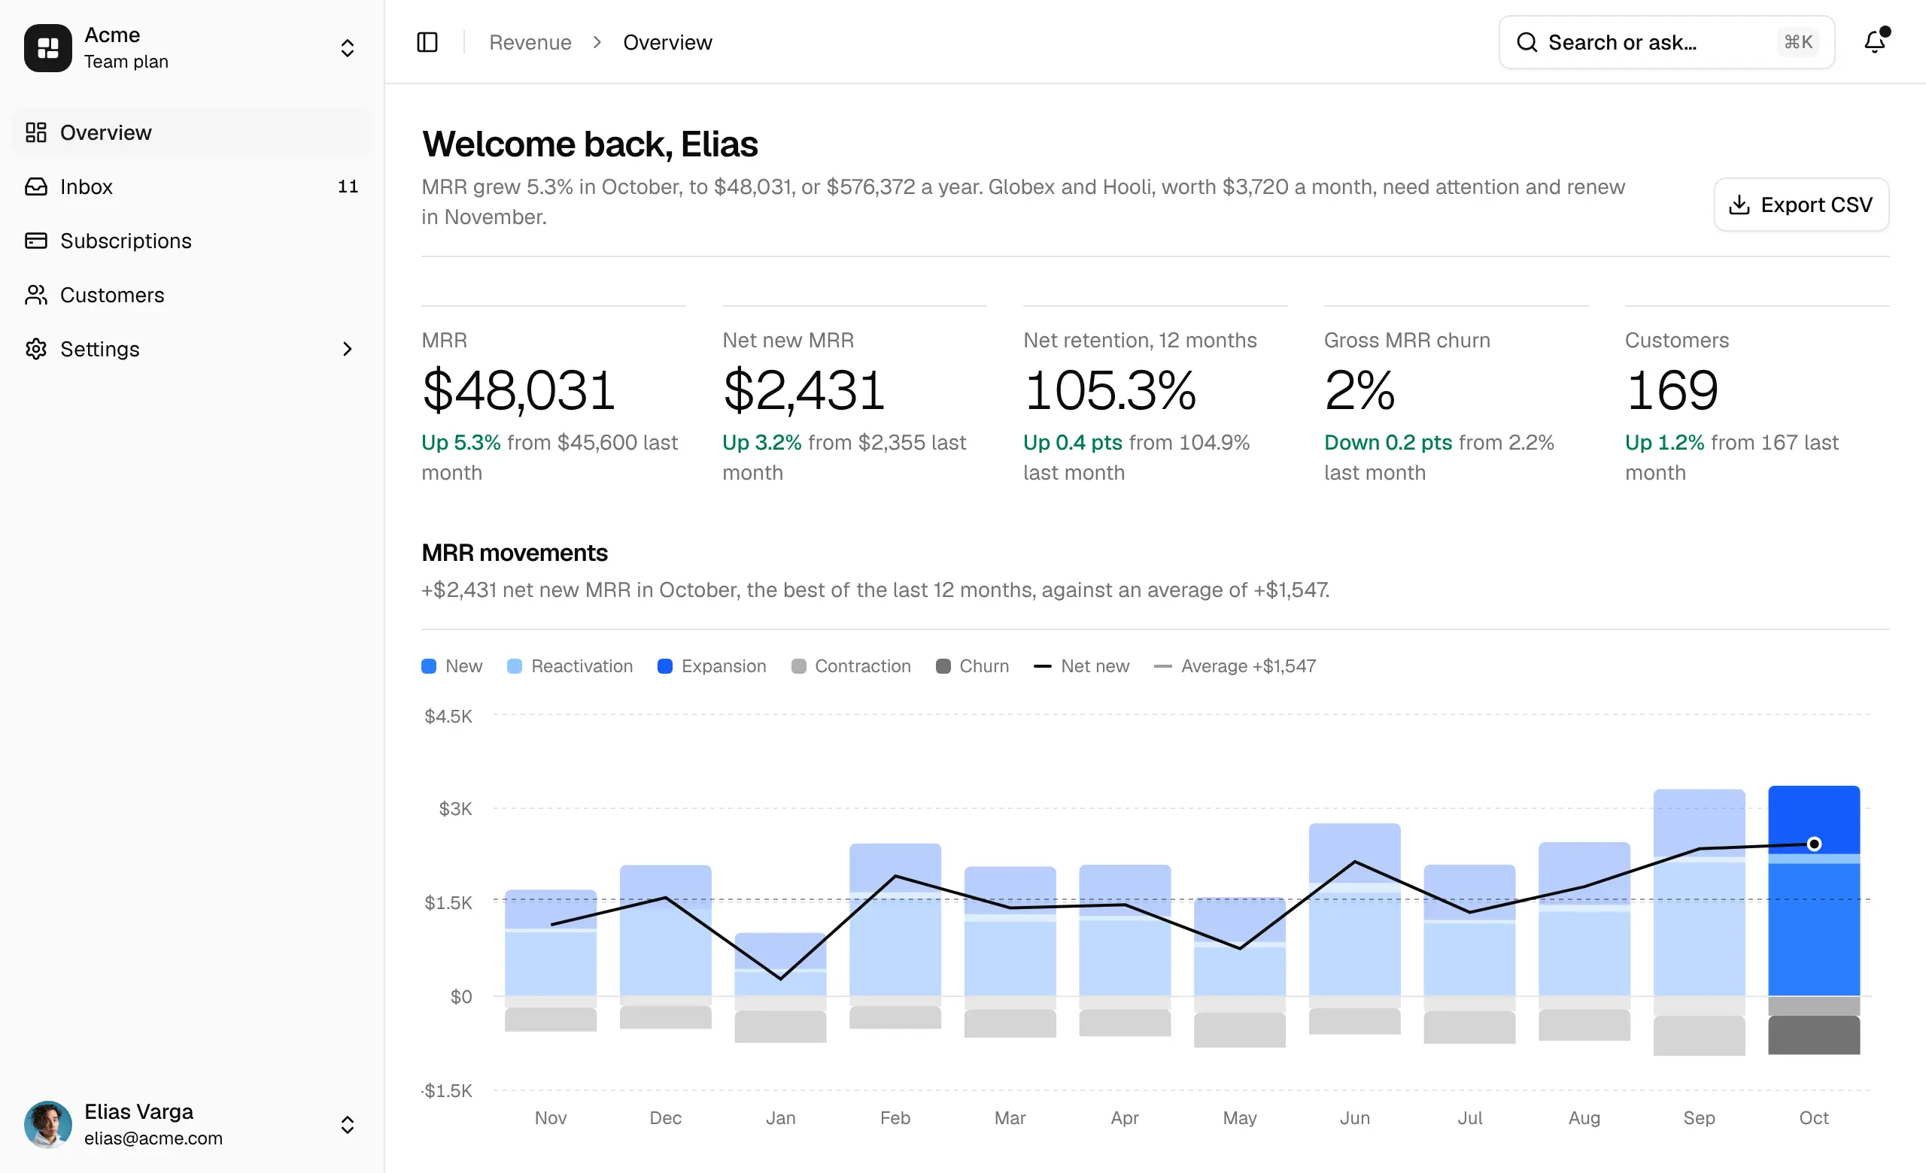Click the Inbox count badge 11

point(348,186)
